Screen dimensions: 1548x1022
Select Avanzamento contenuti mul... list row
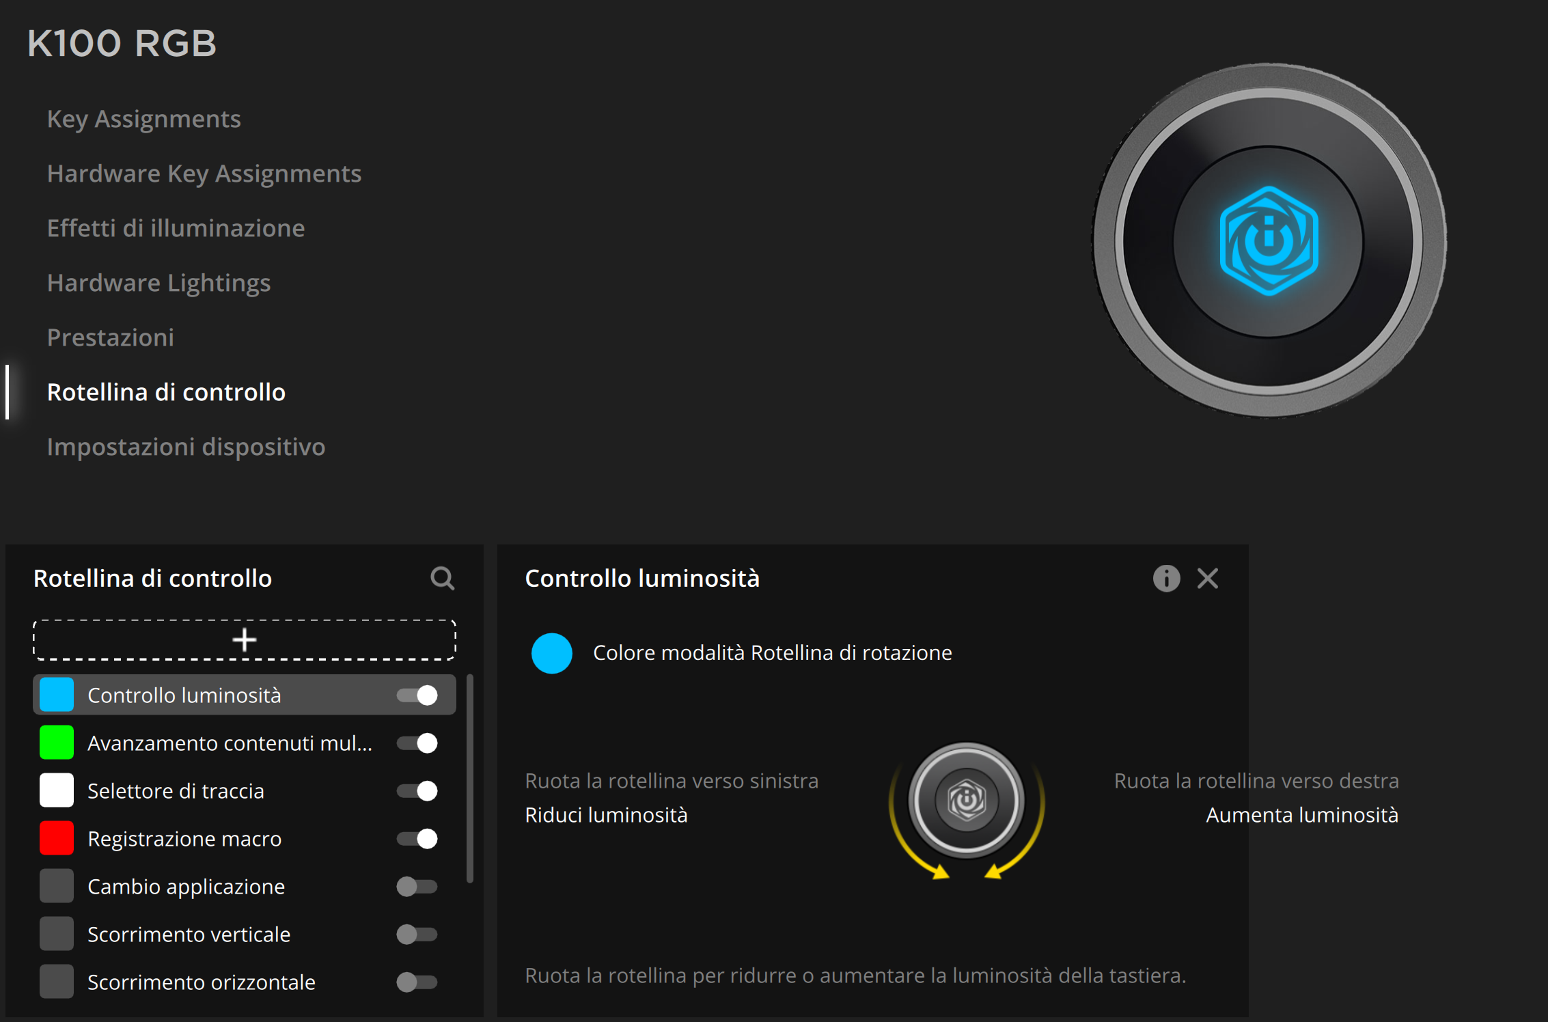point(245,743)
